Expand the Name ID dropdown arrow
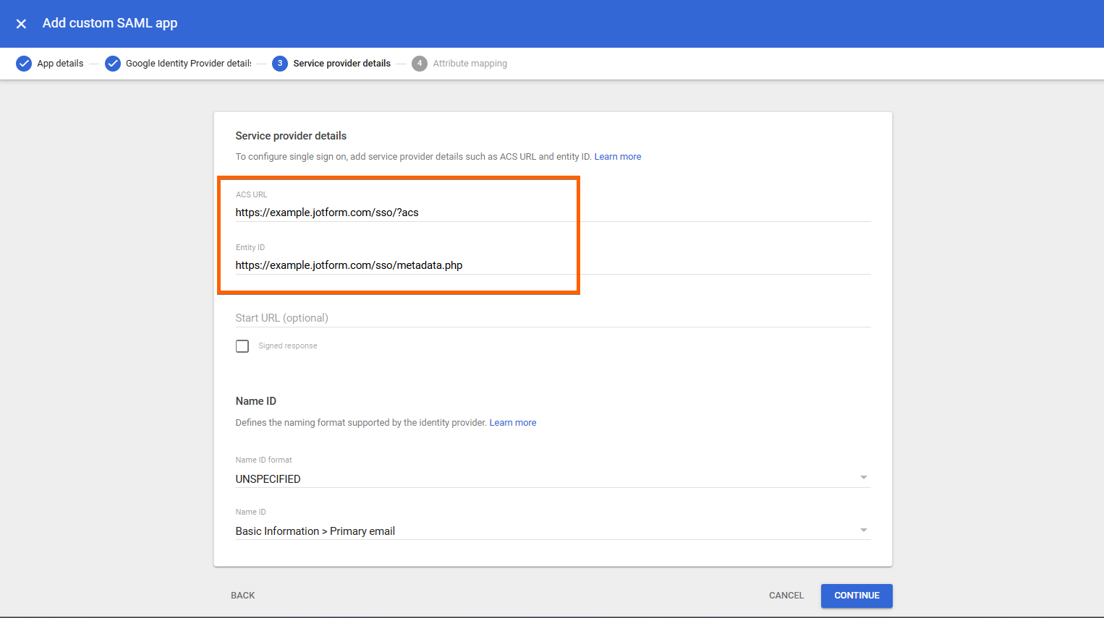The height and width of the screenshot is (618, 1104). tap(863, 531)
